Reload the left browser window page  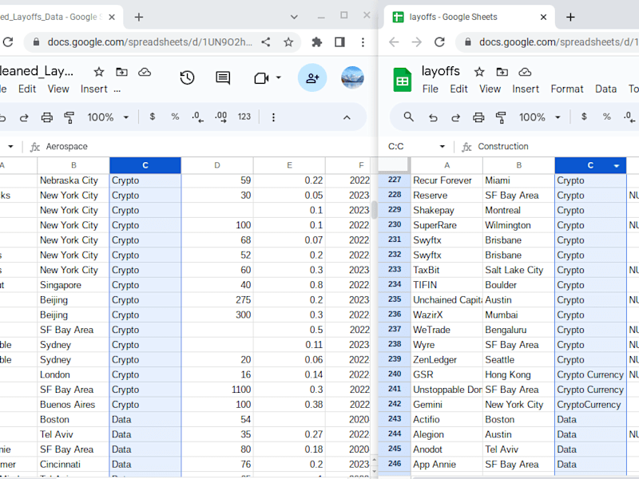point(8,42)
